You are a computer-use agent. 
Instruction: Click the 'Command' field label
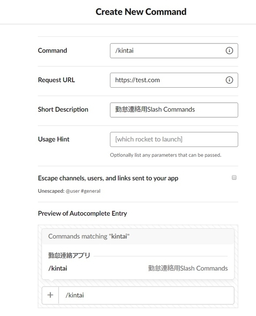52,51
